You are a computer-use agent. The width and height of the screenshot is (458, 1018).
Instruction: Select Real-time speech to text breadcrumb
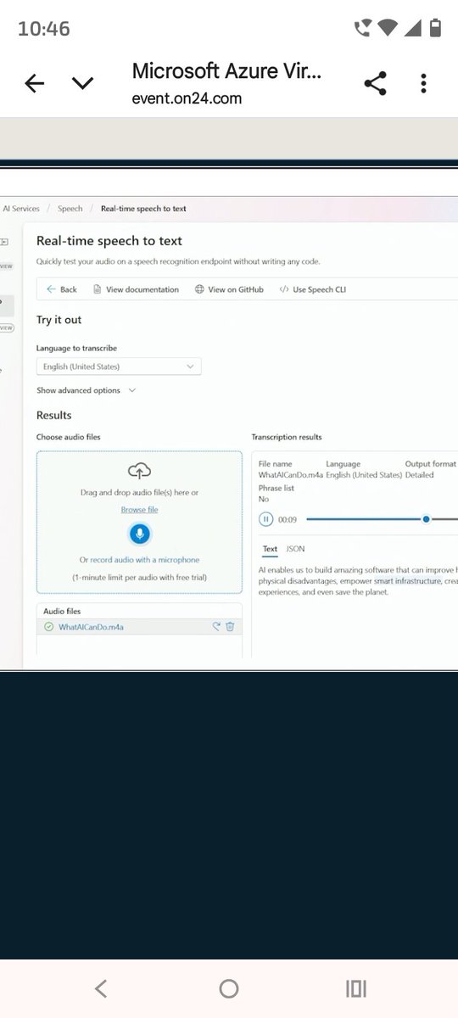coord(143,208)
